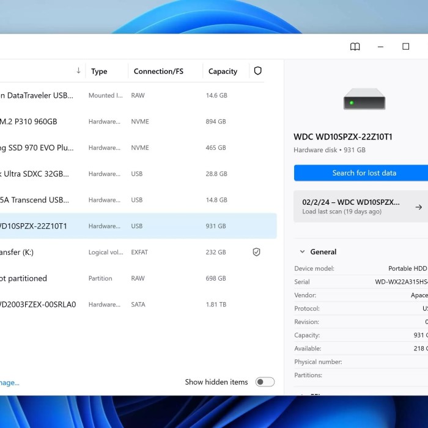Image resolution: width=428 pixels, height=428 pixels.
Task: Click the SATA connection cell
Action: (138, 304)
